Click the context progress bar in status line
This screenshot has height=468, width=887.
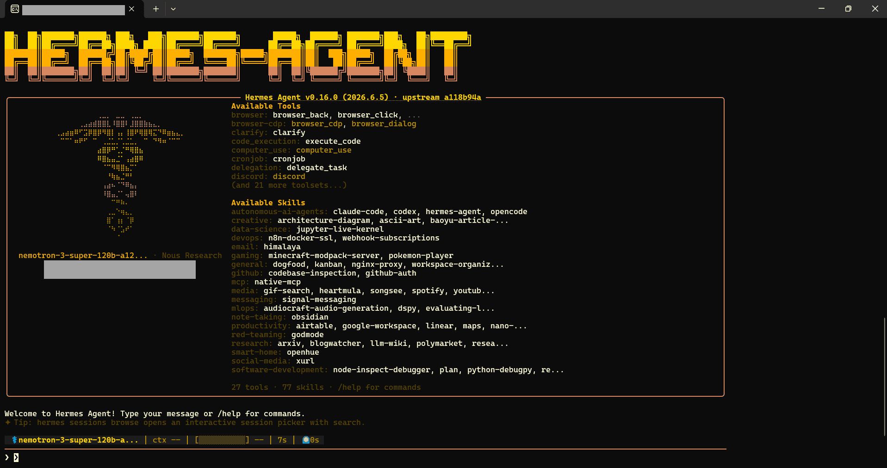click(222, 440)
